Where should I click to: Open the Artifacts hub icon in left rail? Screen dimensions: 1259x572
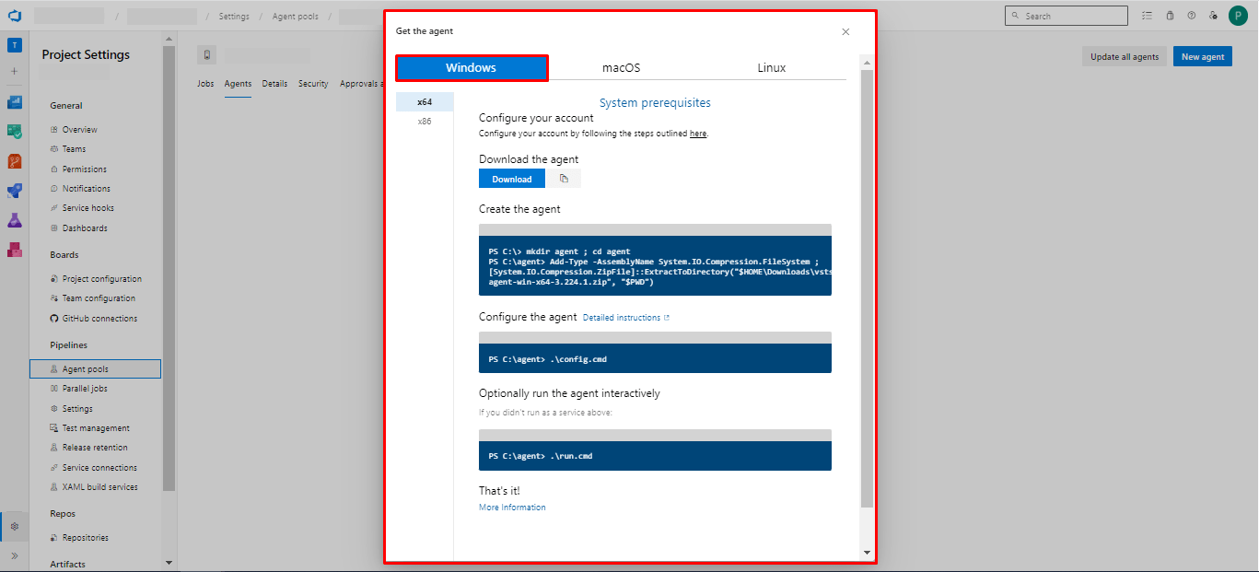pyautogui.click(x=15, y=250)
